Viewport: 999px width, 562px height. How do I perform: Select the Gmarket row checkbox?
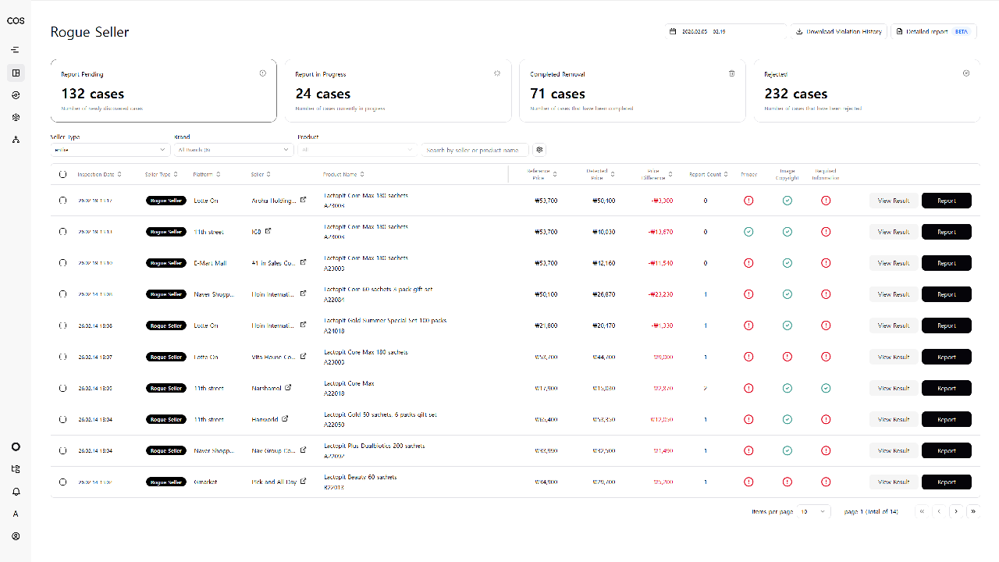coord(62,482)
